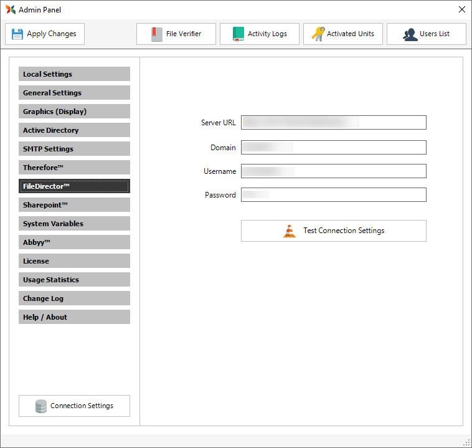Open Users List via people icon
472x448 pixels.
pyautogui.click(x=410, y=34)
